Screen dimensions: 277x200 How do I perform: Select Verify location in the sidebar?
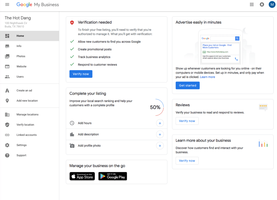click(x=29, y=125)
